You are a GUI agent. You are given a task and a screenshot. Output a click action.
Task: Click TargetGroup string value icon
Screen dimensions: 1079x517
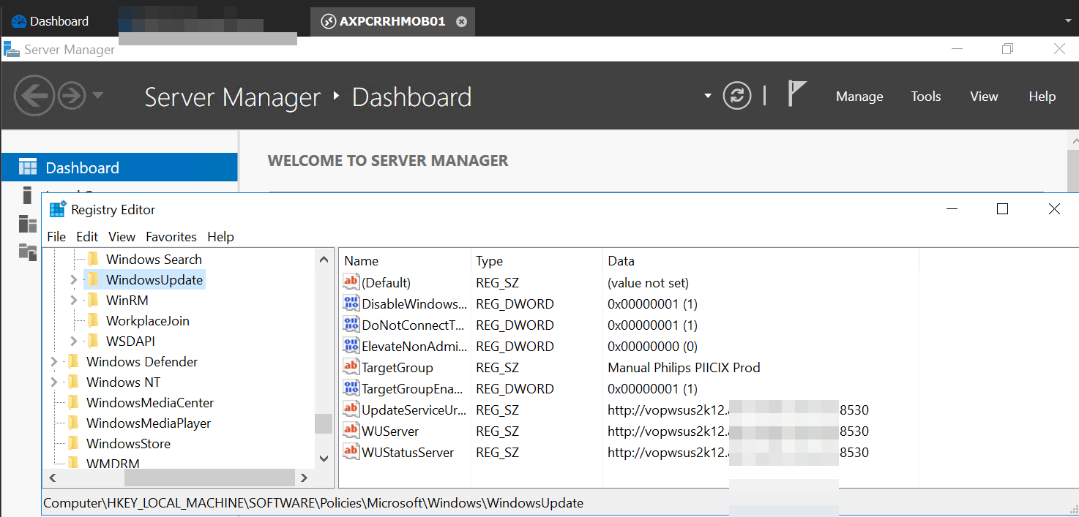pyautogui.click(x=351, y=367)
